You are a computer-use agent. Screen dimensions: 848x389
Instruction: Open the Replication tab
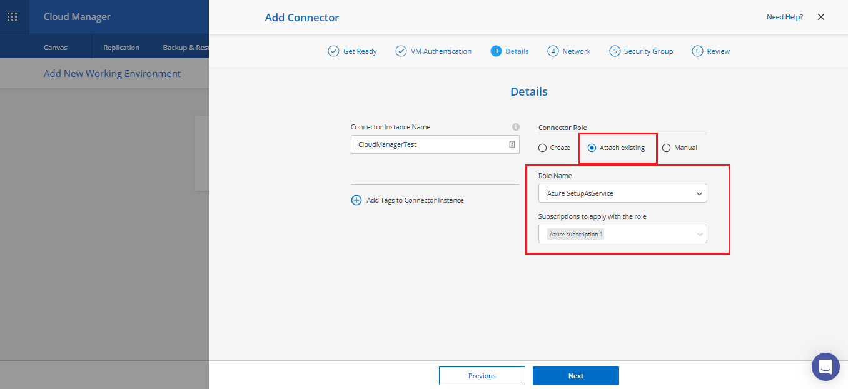click(x=121, y=48)
